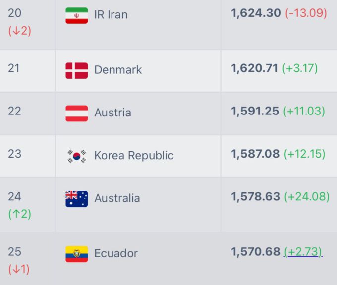Screen dimensions: 337x285
Task: Click Australia's up 2 rank indicator
Action: tap(19, 214)
